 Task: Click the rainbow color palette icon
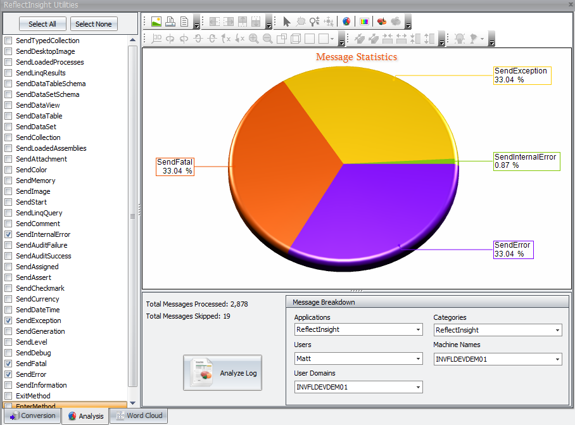(365, 22)
